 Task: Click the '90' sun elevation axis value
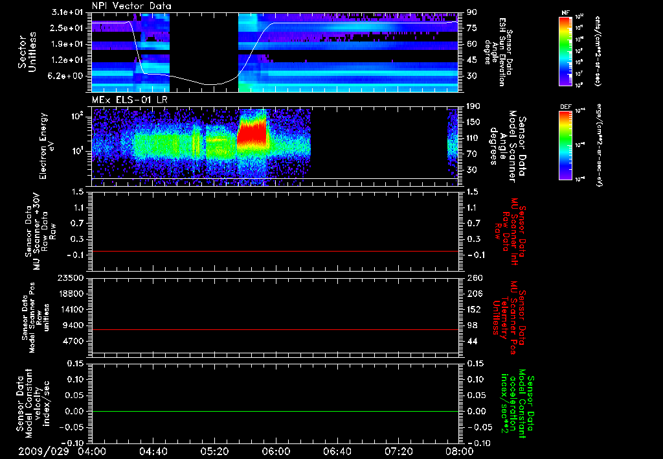[x=472, y=12]
